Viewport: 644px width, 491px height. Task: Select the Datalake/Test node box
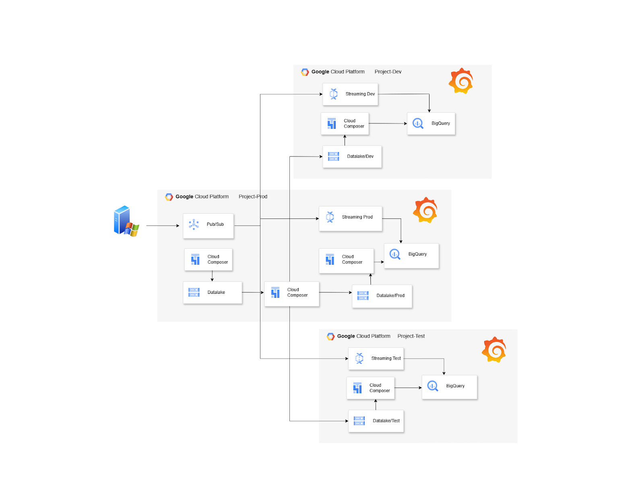[376, 421]
